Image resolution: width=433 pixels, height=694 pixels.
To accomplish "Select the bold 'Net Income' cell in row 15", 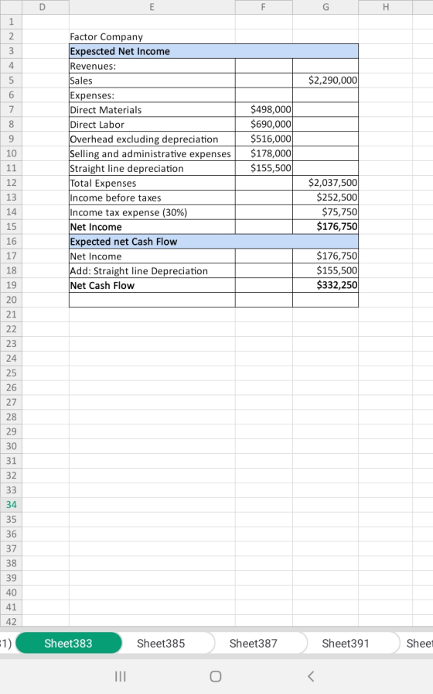I will pos(152,227).
